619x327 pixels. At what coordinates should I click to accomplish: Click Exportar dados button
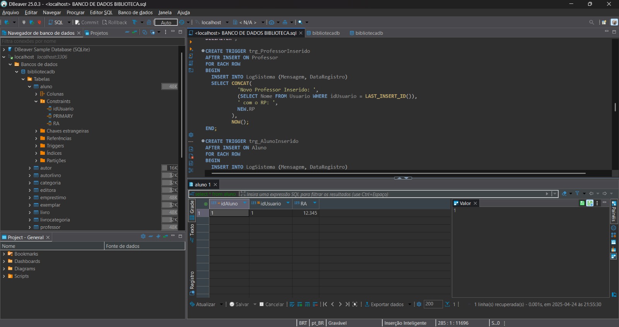click(385, 304)
